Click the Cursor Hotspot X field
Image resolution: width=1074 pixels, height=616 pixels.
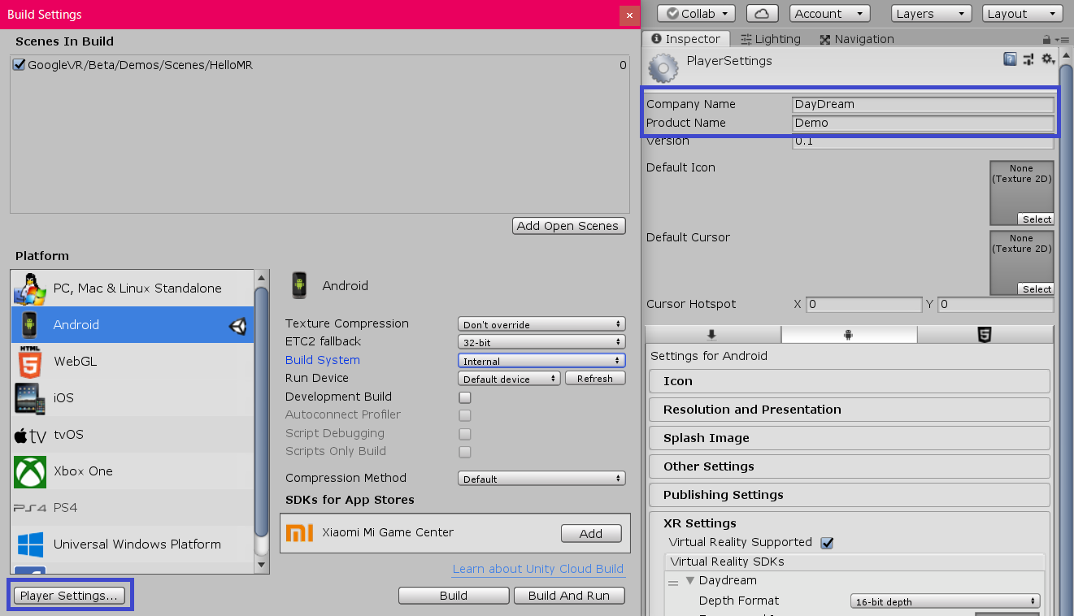click(863, 305)
